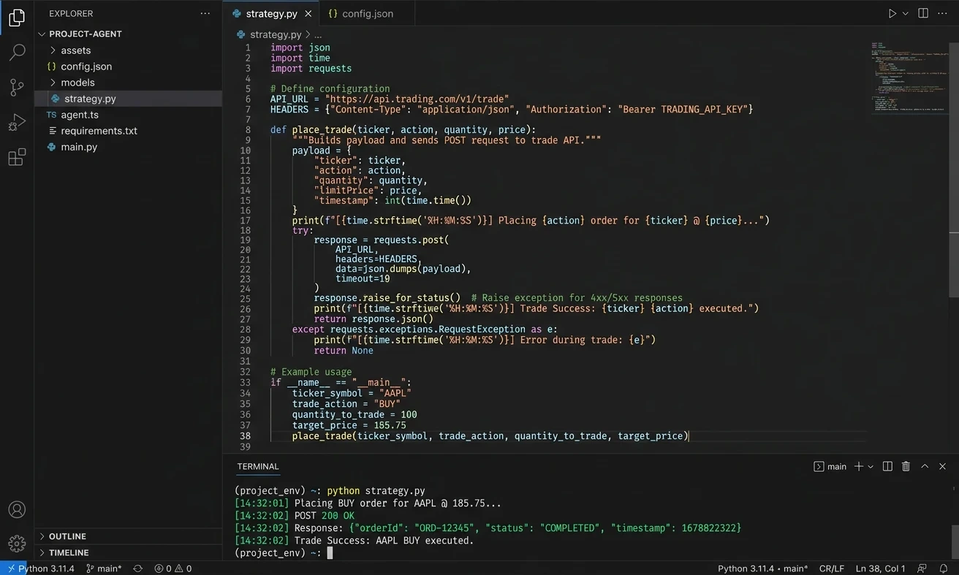Open the new terminal profile dropdown
The width and height of the screenshot is (959, 575).
pyautogui.click(x=871, y=466)
